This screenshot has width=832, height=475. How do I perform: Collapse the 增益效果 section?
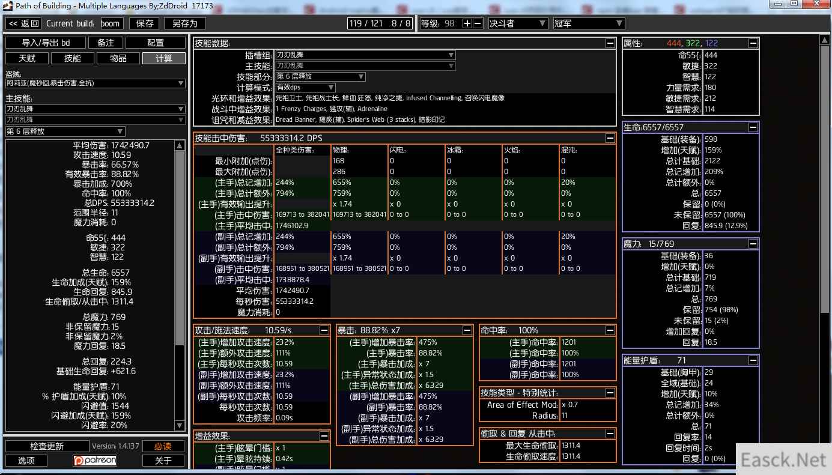point(324,436)
